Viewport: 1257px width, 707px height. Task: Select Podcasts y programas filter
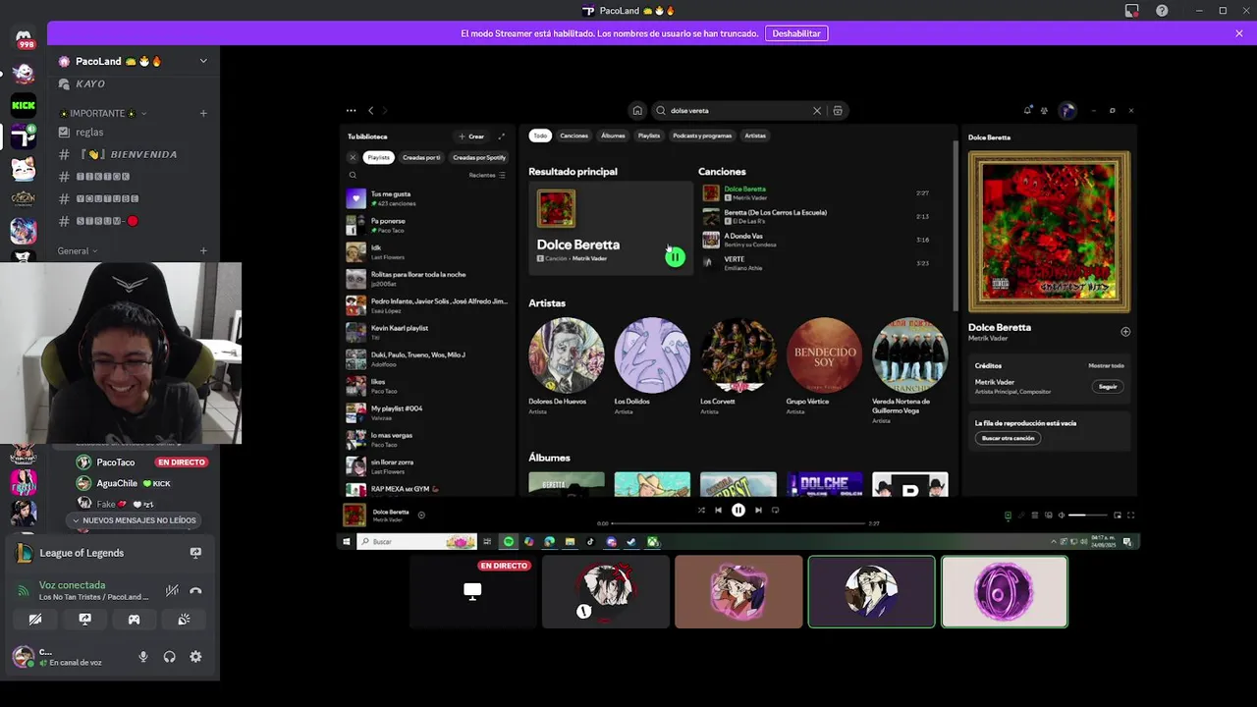[x=702, y=136]
